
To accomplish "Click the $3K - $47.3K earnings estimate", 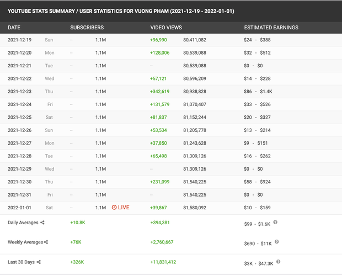I will (259, 263).
